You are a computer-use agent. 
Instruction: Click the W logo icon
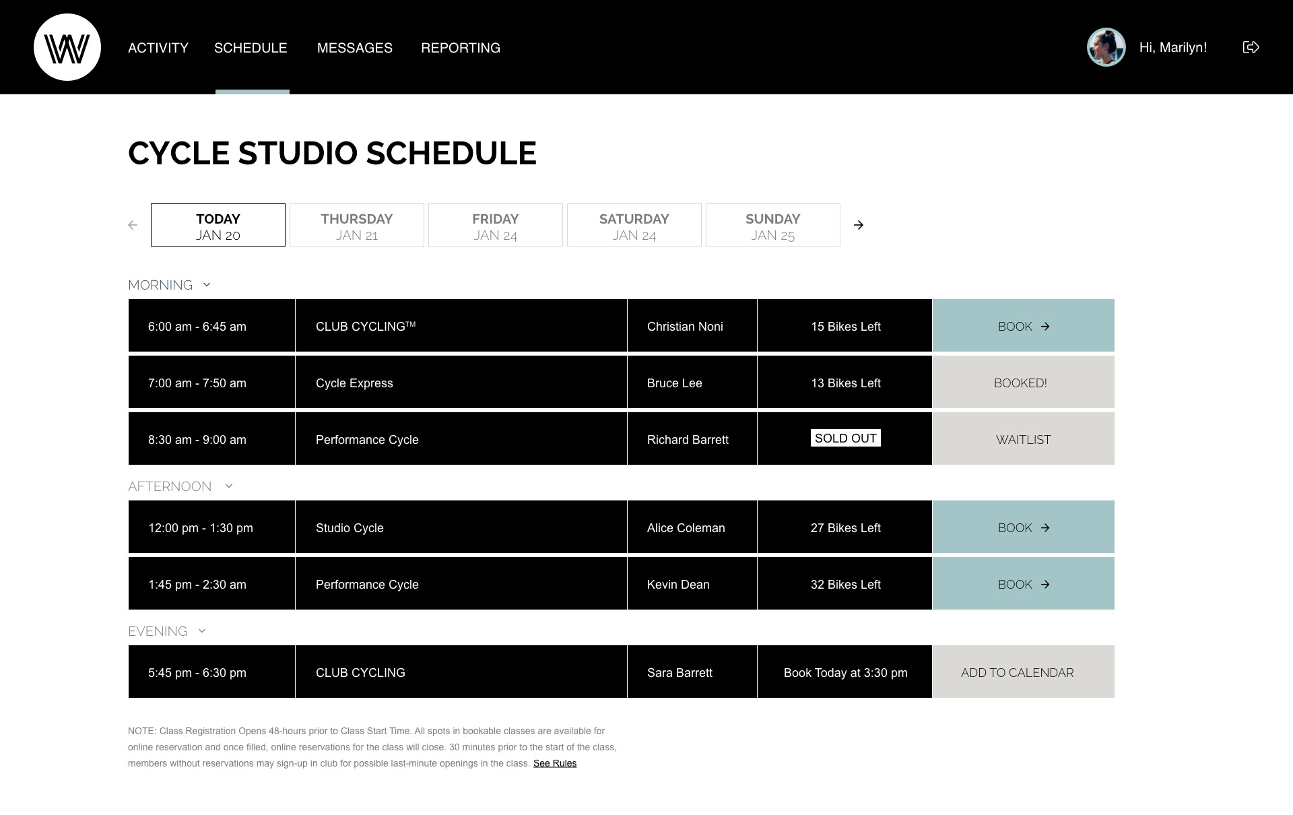[67, 47]
